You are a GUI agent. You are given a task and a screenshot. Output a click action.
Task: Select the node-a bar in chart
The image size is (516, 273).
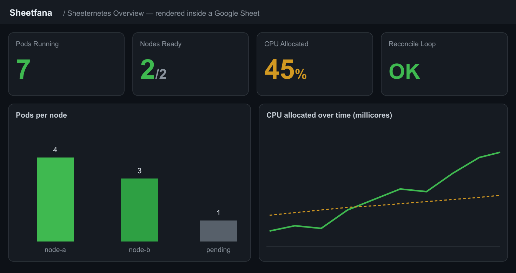coord(55,199)
